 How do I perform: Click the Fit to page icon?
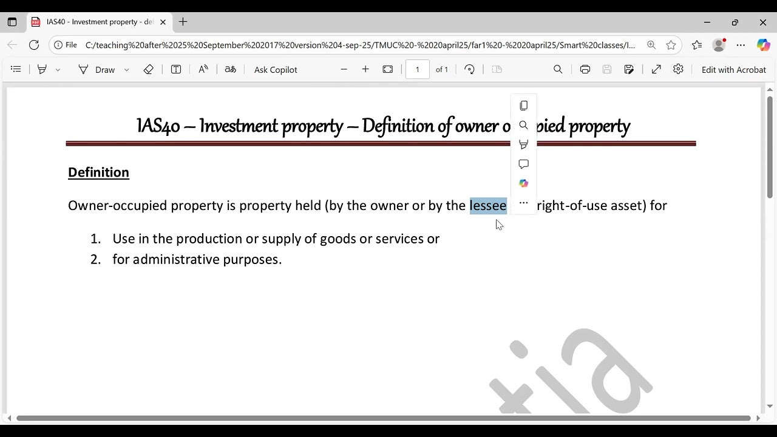pos(388,69)
